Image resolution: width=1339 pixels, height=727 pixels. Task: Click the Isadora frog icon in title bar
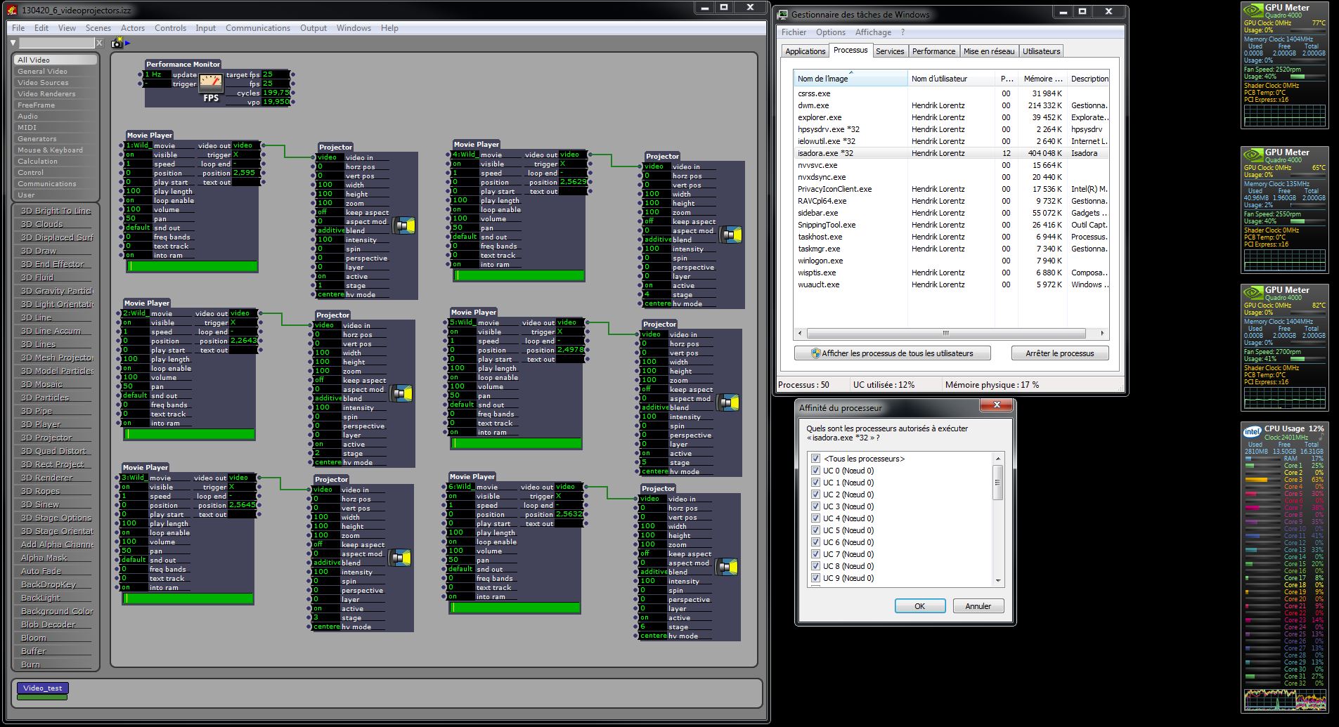(12, 10)
